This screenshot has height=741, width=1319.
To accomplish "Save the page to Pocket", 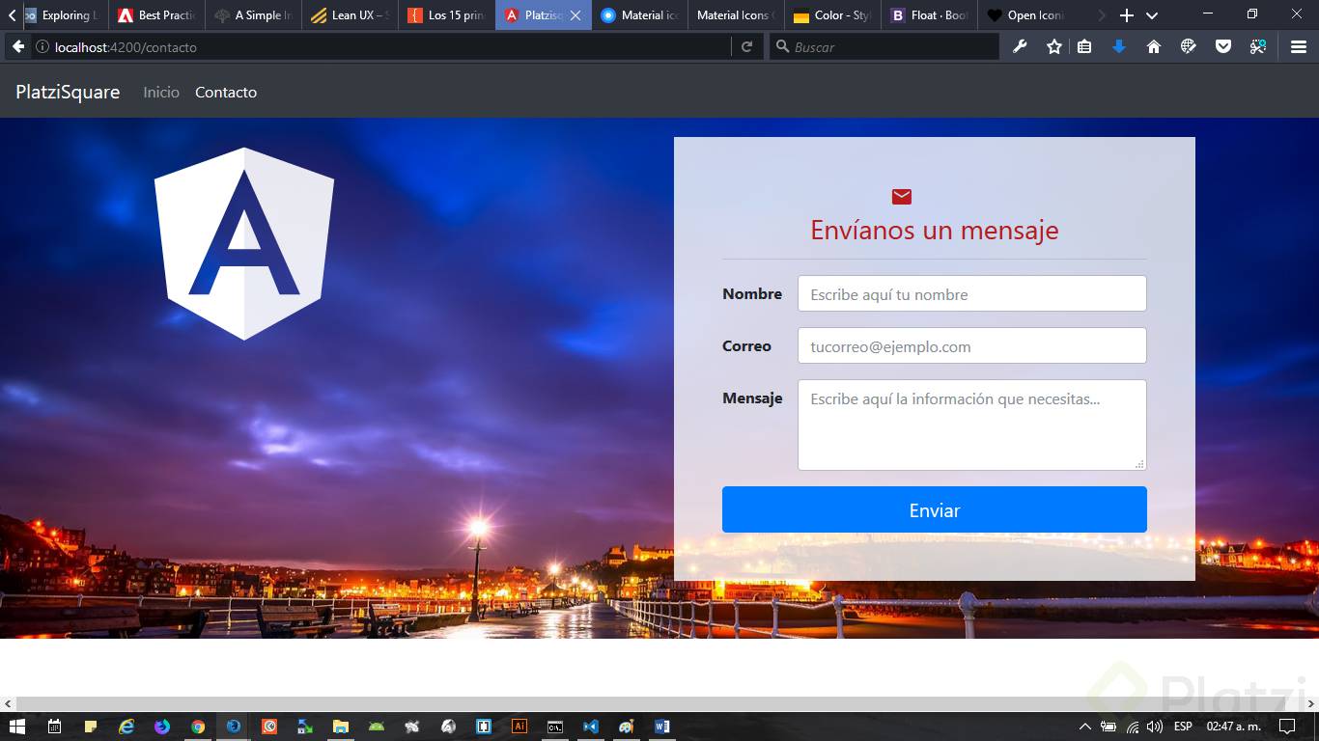I will click(x=1222, y=45).
